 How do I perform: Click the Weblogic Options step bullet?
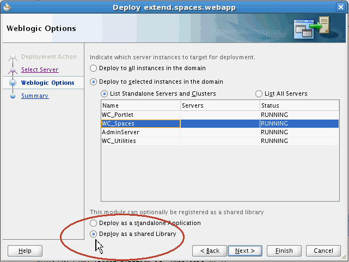pyautogui.click(x=13, y=83)
